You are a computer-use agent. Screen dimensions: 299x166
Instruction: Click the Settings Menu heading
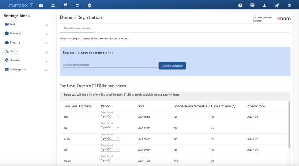point(17,16)
